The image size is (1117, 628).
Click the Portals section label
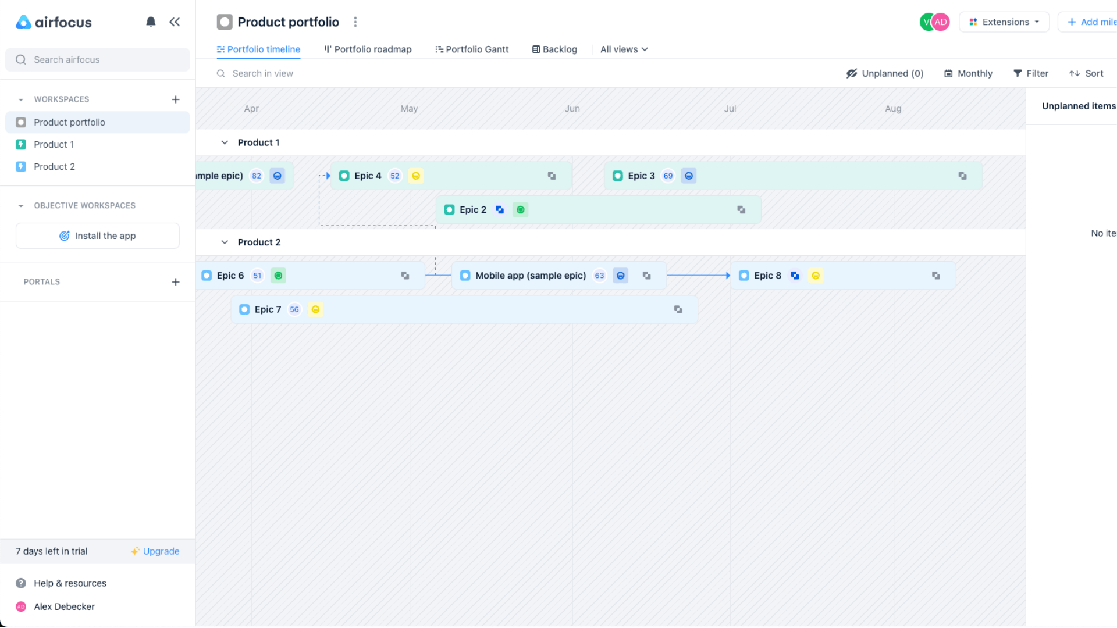click(42, 282)
